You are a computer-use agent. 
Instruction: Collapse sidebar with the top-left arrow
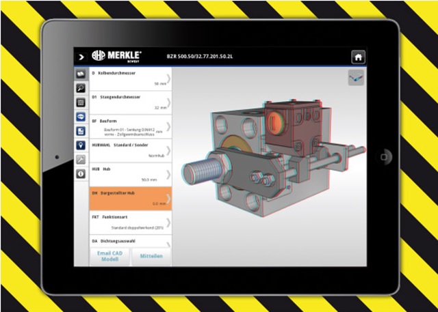click(x=81, y=57)
